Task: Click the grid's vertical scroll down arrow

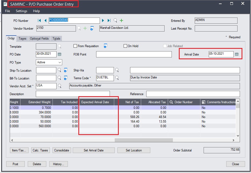Action: point(238,136)
